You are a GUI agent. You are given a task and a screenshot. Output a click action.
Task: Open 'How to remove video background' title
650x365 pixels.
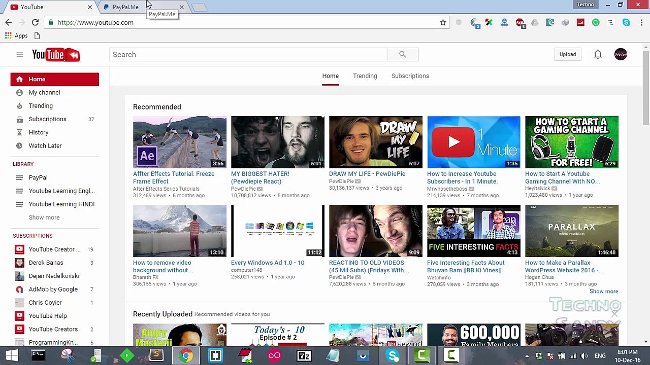163,266
